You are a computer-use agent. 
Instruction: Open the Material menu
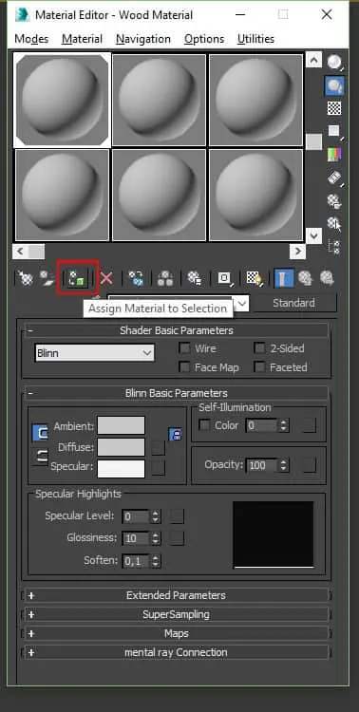(x=83, y=39)
